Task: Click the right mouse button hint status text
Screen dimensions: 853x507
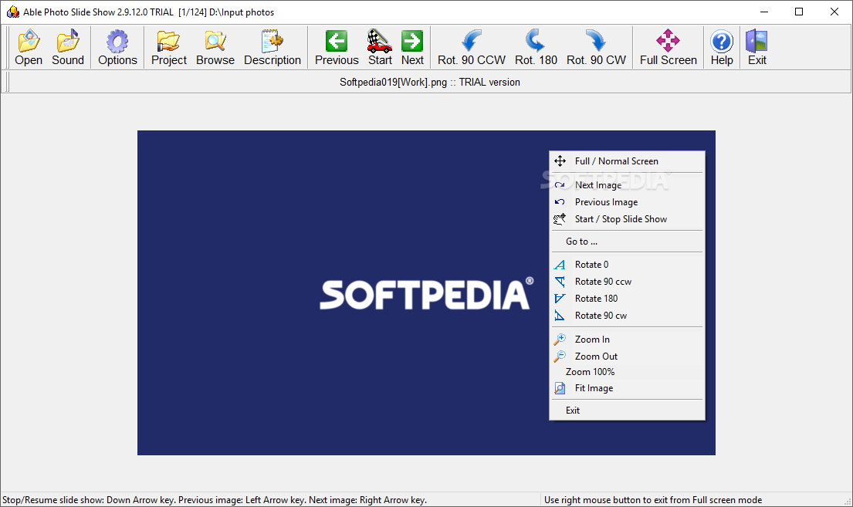Action: pos(653,500)
